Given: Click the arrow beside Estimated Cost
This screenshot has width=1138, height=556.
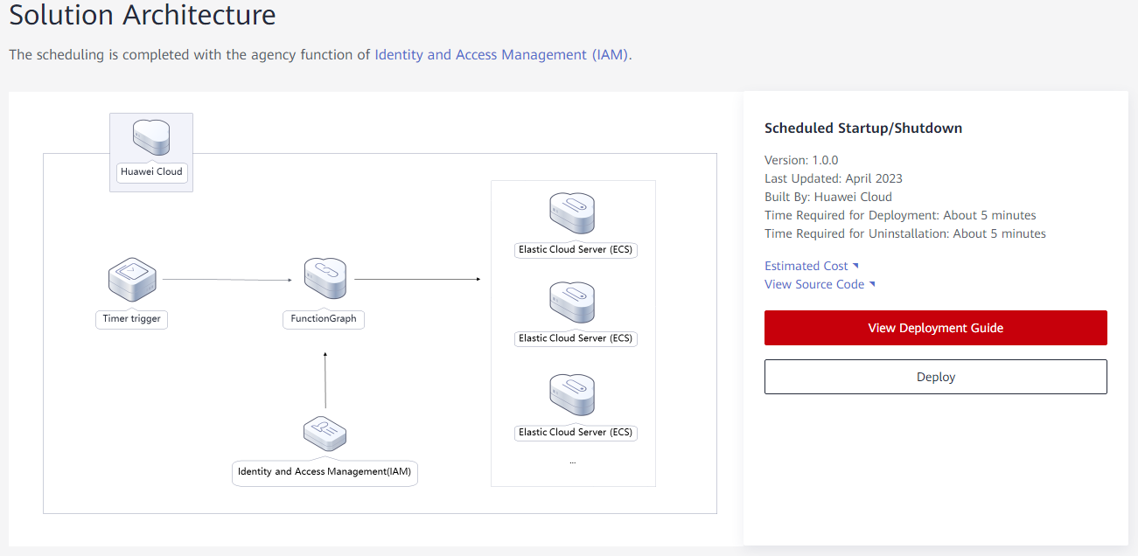Looking at the screenshot, I should [x=855, y=265].
